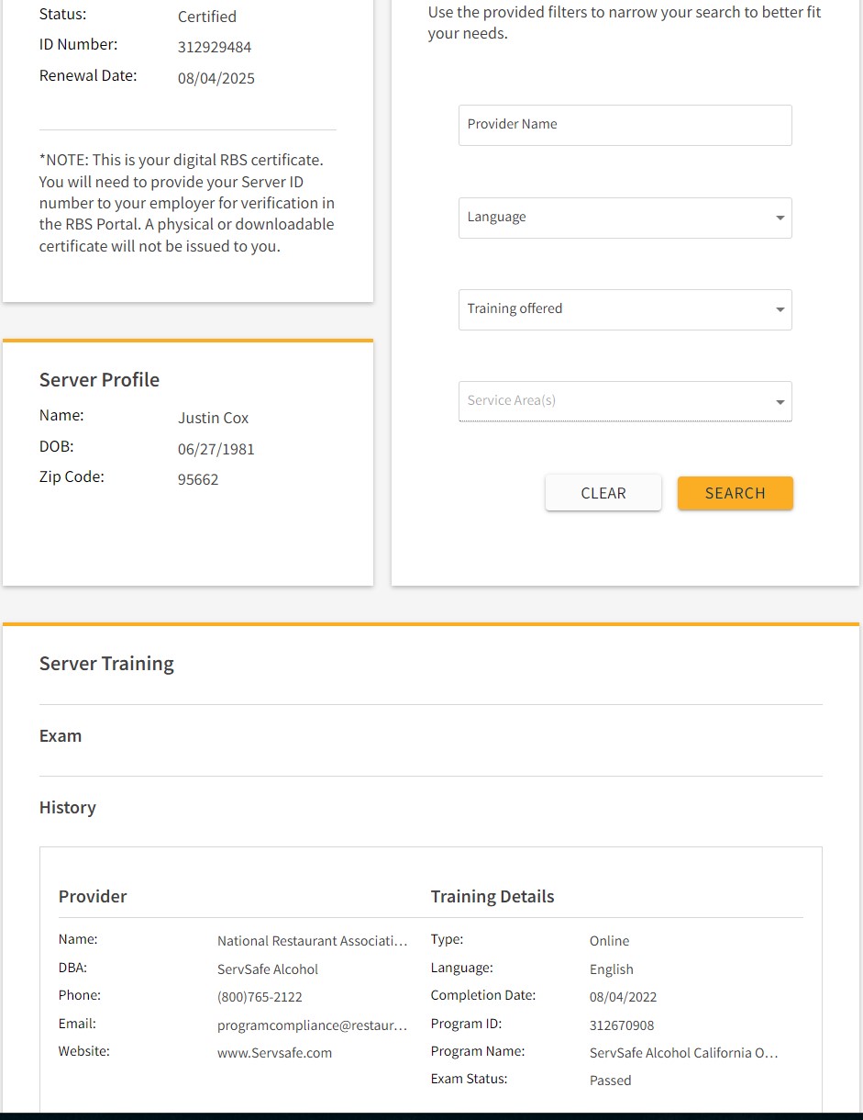Screen dimensions: 863x1120
Task: Click the truncated National Restaurant Association name
Action: point(312,941)
